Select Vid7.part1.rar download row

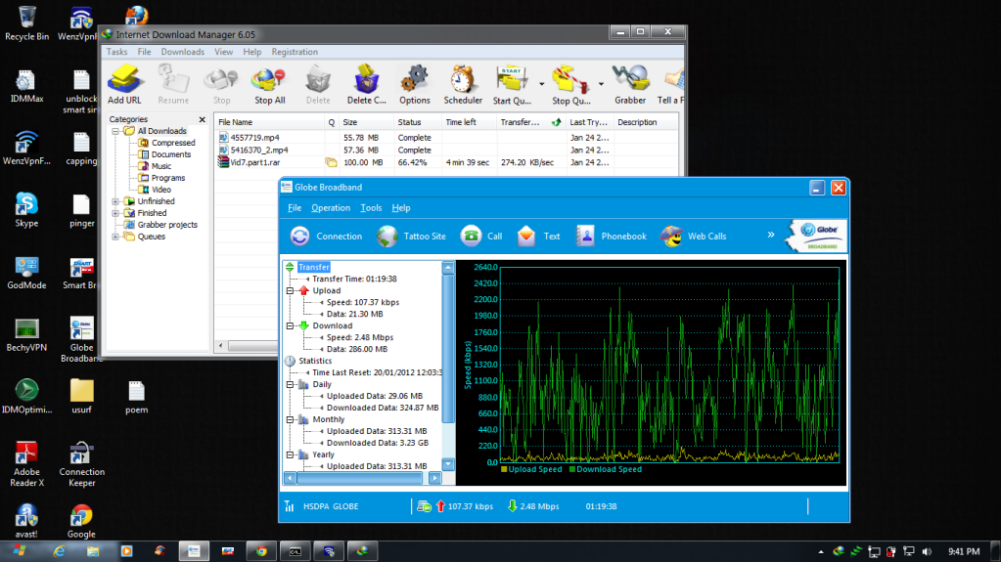point(447,162)
